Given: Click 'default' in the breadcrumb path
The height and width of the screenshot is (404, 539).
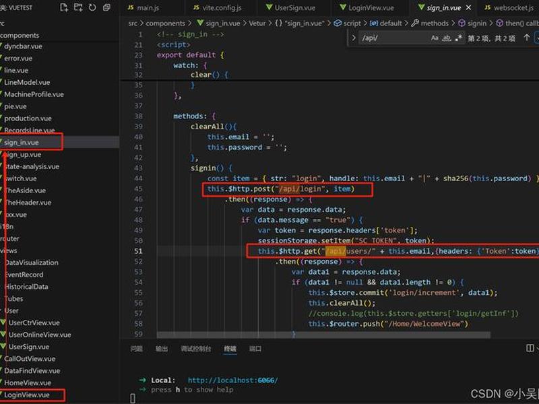Looking at the screenshot, I should (x=391, y=24).
